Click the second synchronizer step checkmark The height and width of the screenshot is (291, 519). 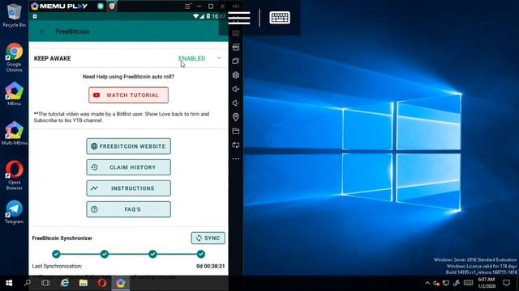[105, 254]
